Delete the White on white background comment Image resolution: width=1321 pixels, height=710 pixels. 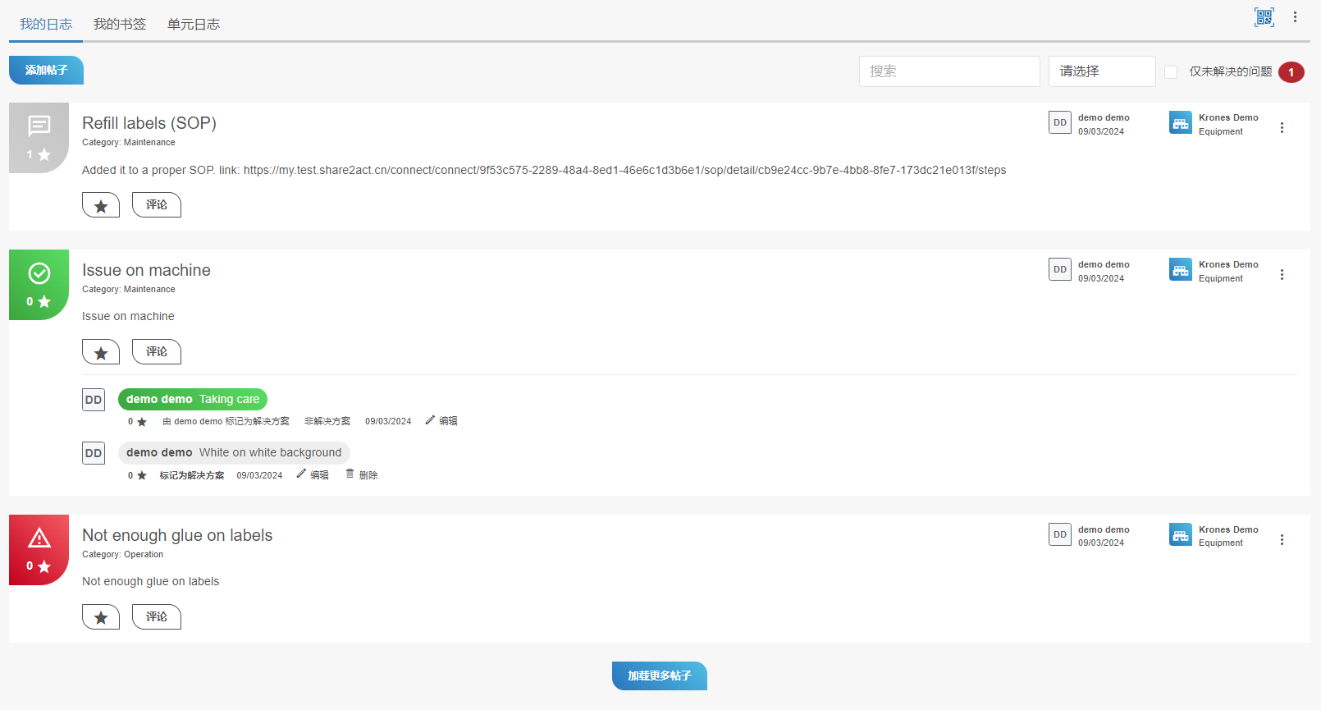[x=361, y=474]
